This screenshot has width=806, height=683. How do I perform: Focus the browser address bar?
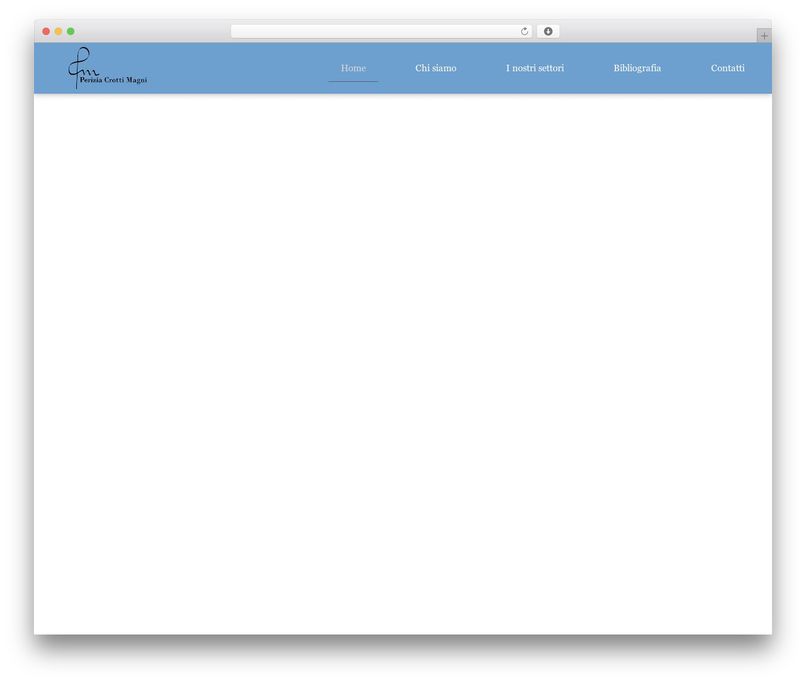coord(381,32)
